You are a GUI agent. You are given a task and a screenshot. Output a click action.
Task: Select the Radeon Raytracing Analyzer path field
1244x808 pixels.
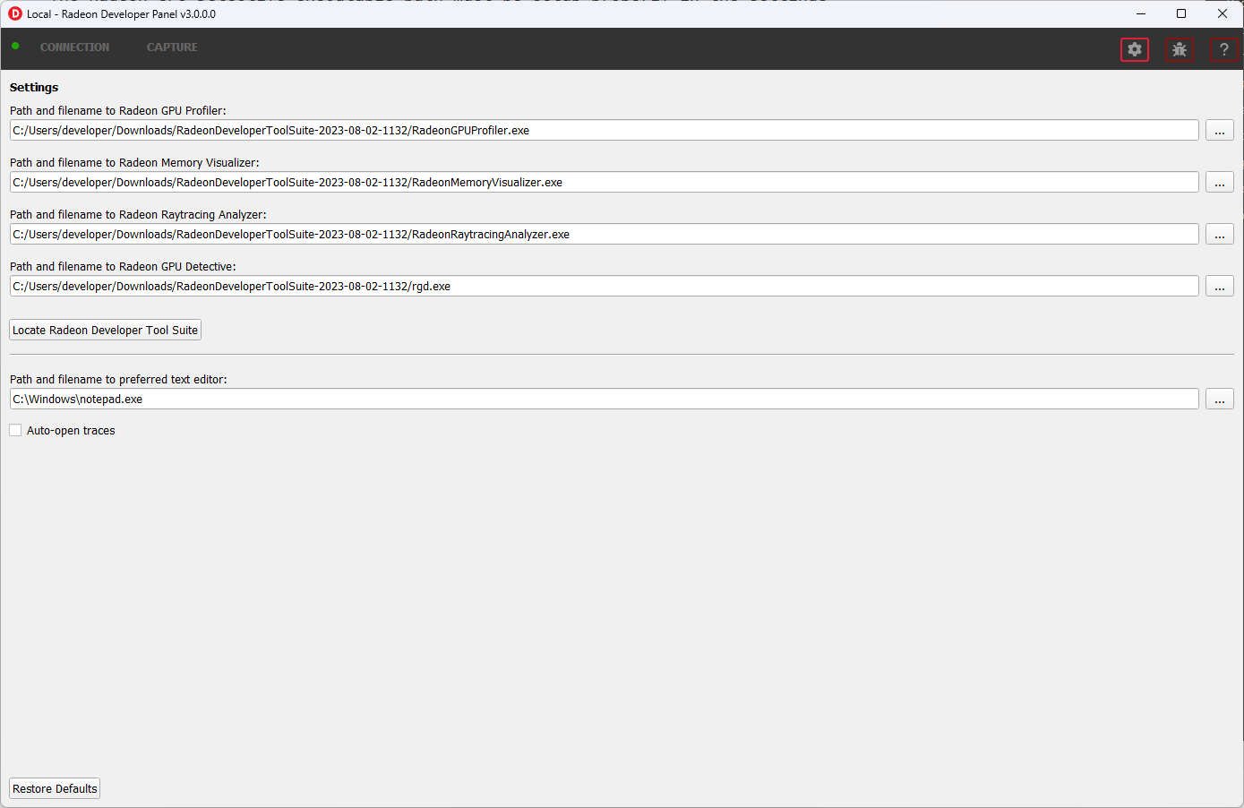(x=604, y=235)
